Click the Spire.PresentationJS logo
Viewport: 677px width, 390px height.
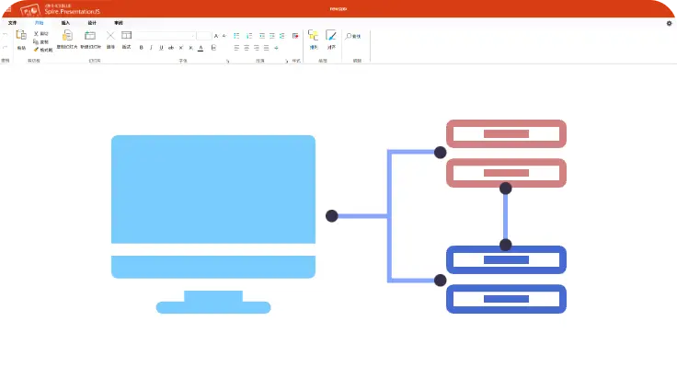pyautogui.click(x=61, y=8)
